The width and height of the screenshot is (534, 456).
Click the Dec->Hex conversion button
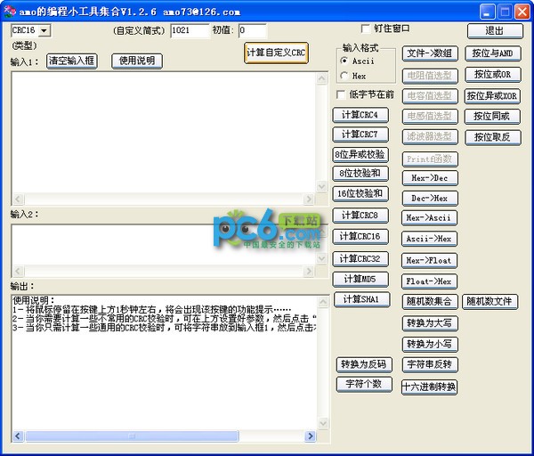(x=430, y=199)
